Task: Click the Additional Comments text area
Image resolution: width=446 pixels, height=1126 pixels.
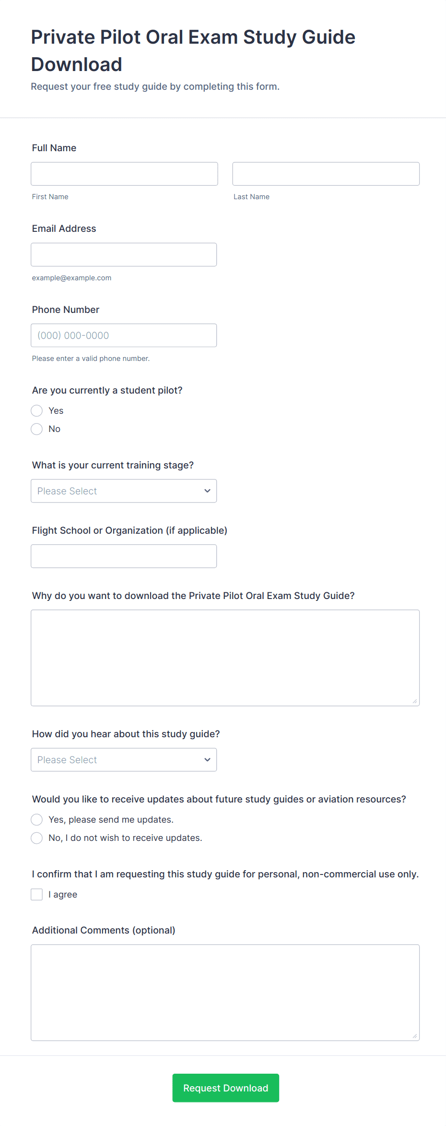Action: tap(225, 992)
